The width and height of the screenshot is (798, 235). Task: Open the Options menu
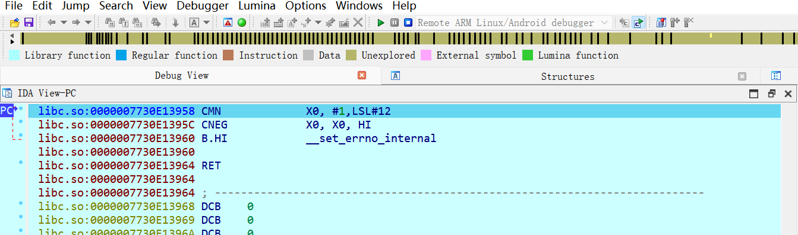click(x=305, y=6)
